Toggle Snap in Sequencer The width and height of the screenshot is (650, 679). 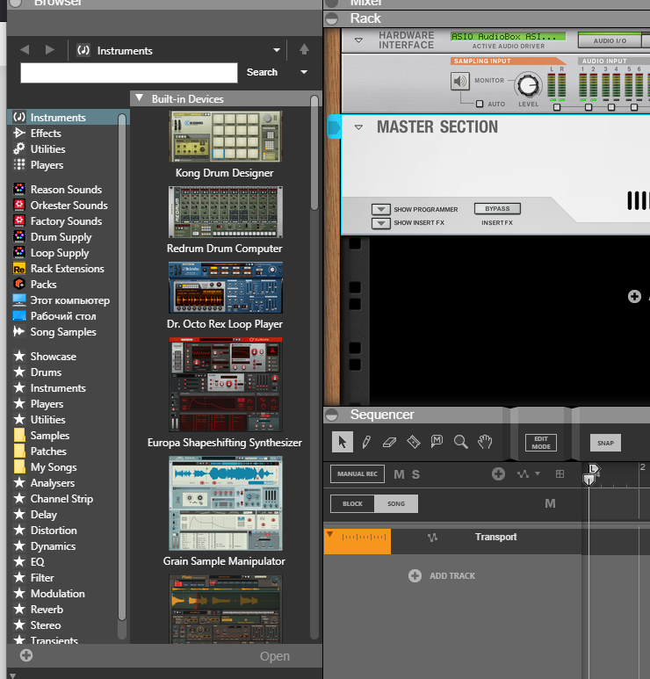[605, 443]
